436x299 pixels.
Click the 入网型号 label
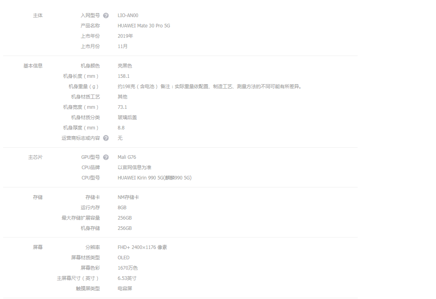pyautogui.click(x=90, y=15)
